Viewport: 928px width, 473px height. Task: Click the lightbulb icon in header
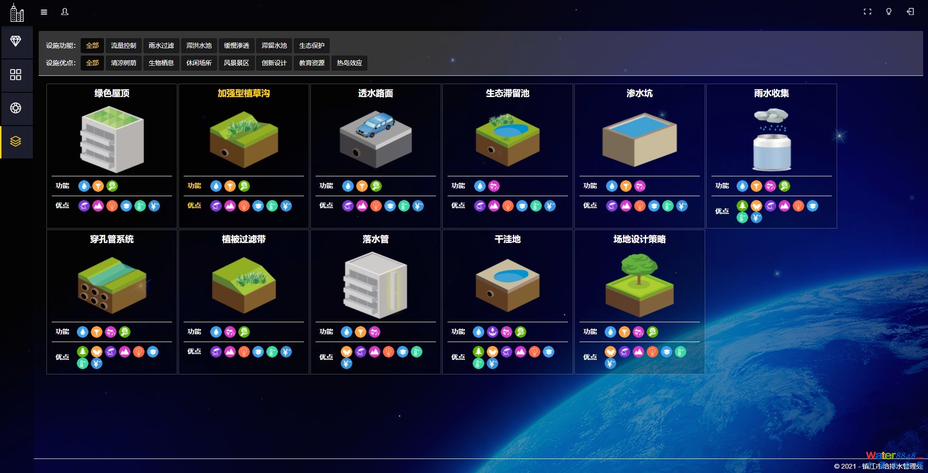(x=888, y=12)
